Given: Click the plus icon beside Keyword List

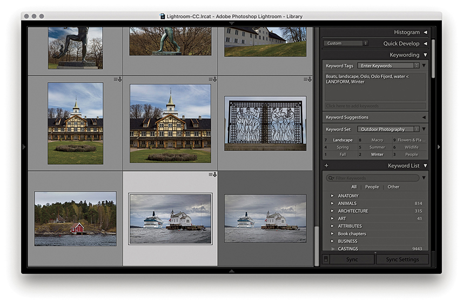Looking at the screenshot, I should [x=326, y=166].
